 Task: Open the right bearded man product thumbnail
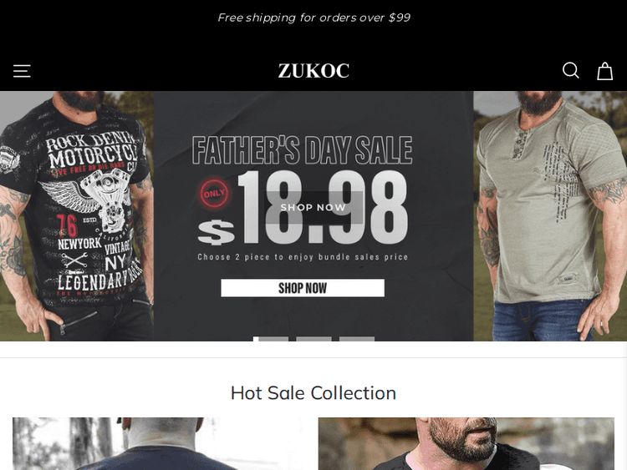(466, 443)
